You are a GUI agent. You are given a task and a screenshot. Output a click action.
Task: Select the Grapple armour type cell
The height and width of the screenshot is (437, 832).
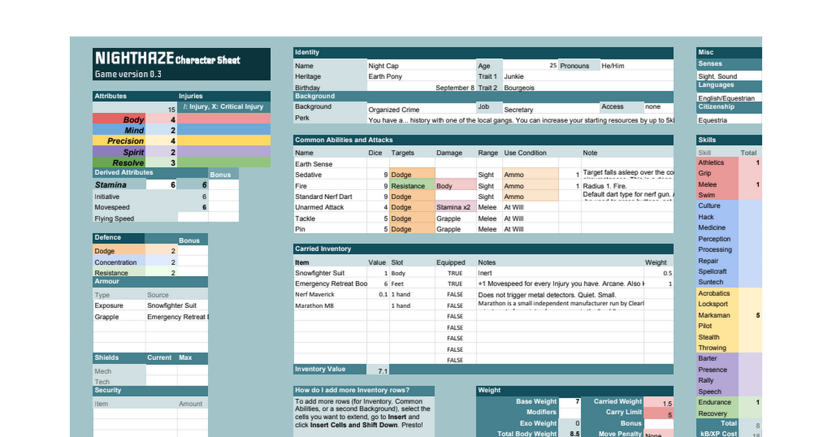[x=119, y=317]
